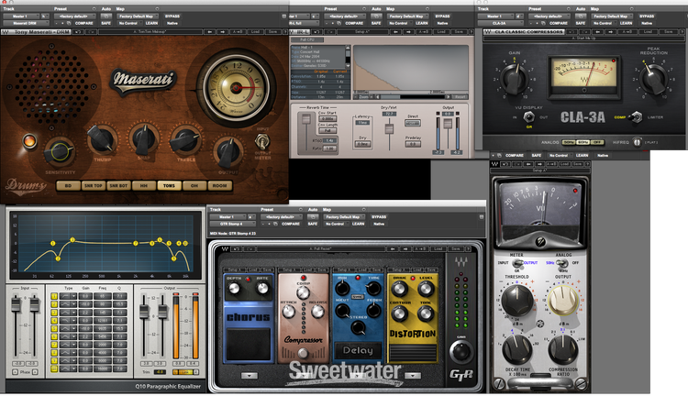Click the Dry/Wet fader in IR-L reverb
The height and width of the screenshot is (396, 688).
tap(389, 129)
